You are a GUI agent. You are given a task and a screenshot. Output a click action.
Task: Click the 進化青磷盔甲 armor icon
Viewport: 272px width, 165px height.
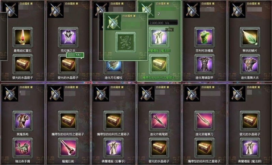pos(205,64)
